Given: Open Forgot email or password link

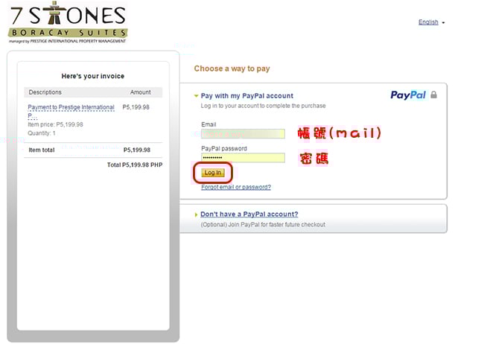Looking at the screenshot, I should [x=236, y=187].
